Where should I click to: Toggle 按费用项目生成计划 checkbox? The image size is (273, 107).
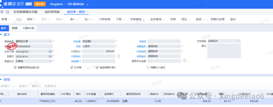(x=15, y=67)
